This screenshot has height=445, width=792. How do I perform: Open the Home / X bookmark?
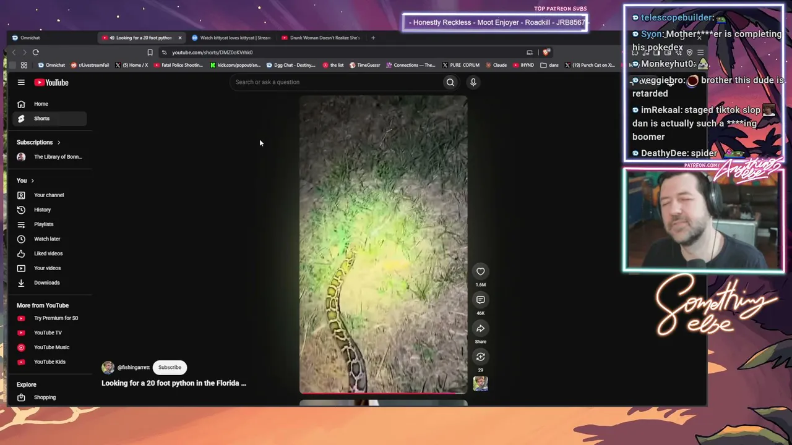(x=132, y=65)
